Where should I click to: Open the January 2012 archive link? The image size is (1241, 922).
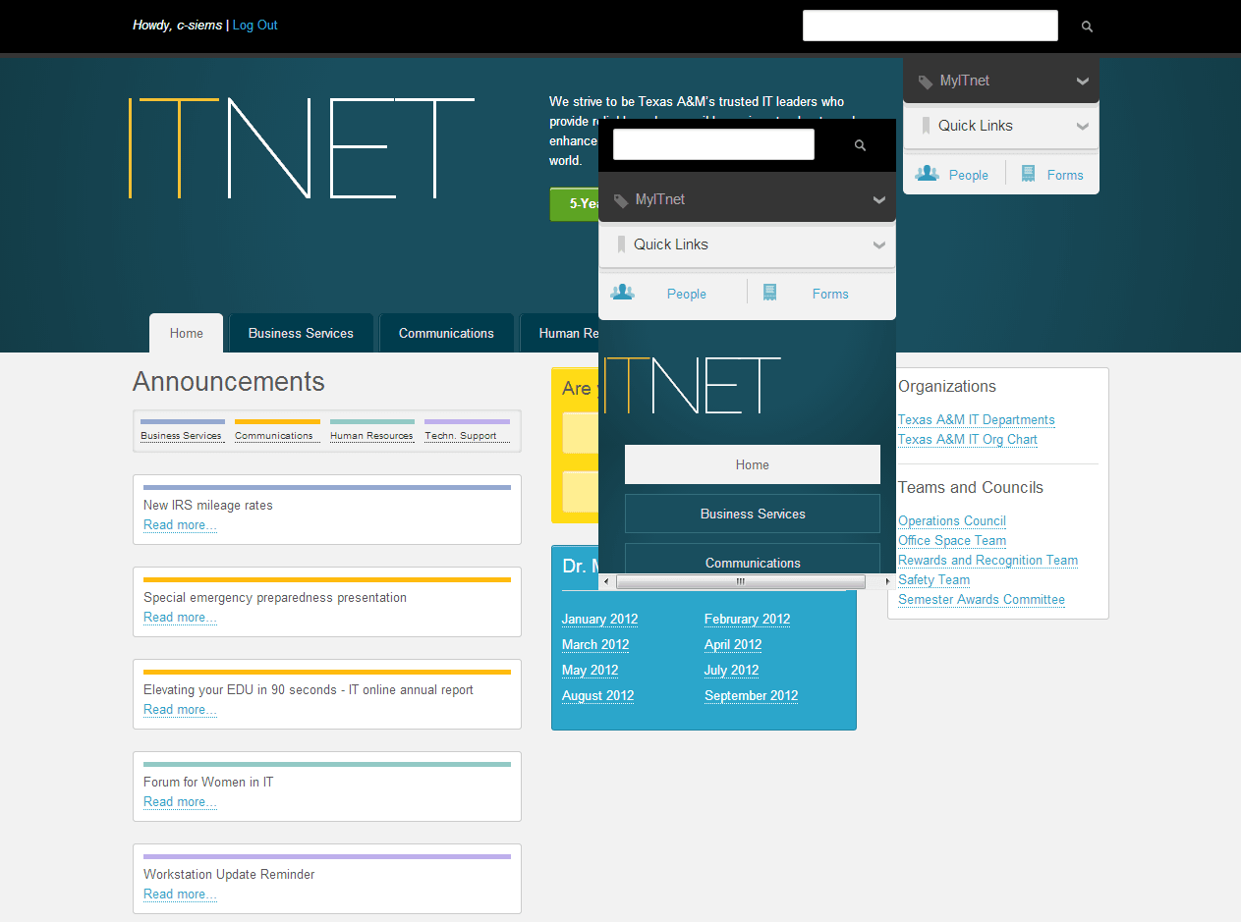click(x=599, y=620)
